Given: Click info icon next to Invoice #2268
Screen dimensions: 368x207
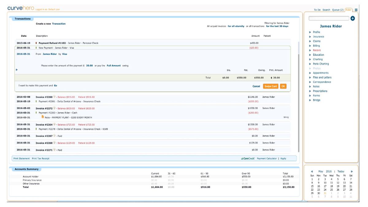Looking at the screenshot, I should point(55,143).
